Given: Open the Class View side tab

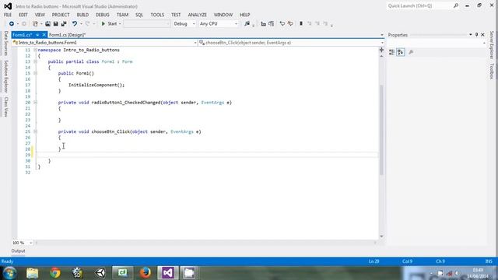Looking at the screenshot, I should point(6,107).
